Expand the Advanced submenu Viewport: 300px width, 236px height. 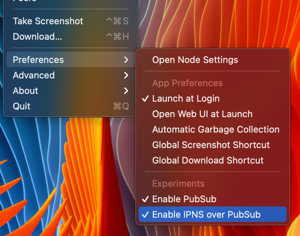coord(33,75)
